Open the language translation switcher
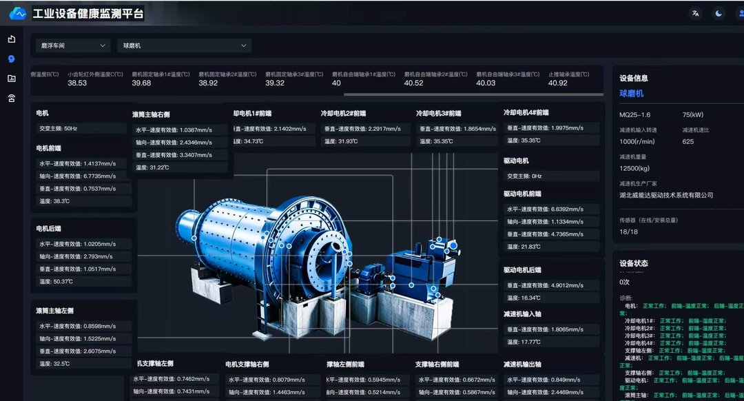The height and width of the screenshot is (401, 744). (x=695, y=13)
